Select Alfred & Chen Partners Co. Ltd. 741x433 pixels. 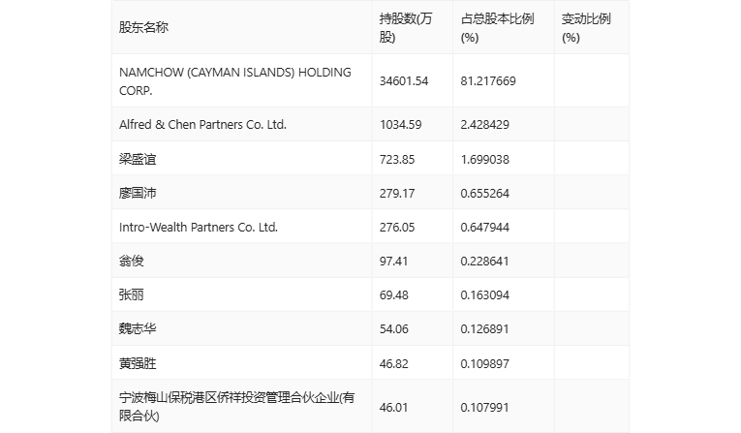pyautogui.click(x=202, y=124)
